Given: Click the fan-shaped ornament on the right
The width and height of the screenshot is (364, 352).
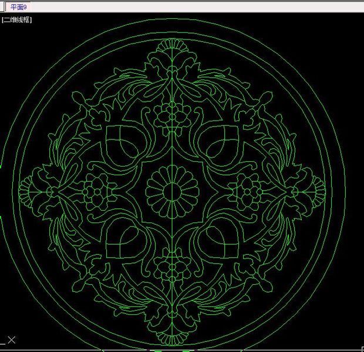Looking at the screenshot, I should pyautogui.click(x=316, y=191).
